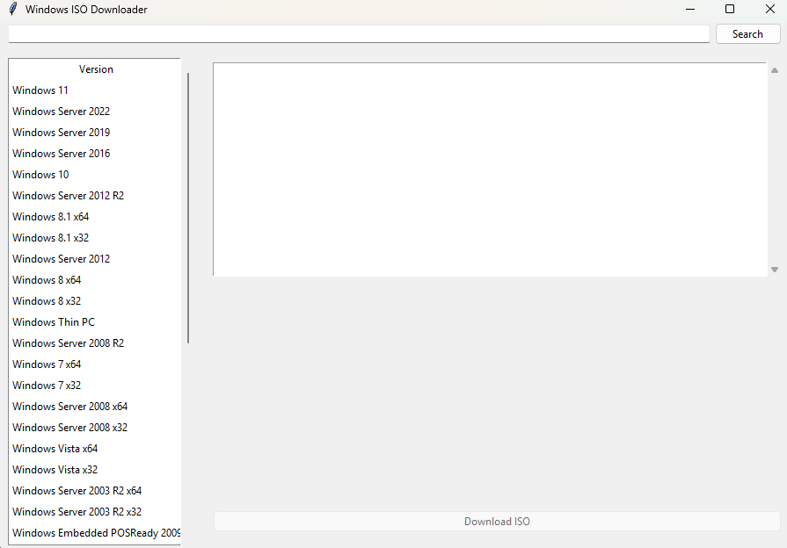787x548 pixels.
Task: Click the Version column header
Action: coord(95,69)
